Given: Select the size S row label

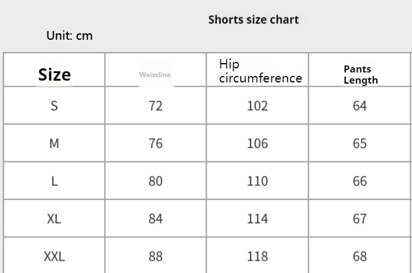Looking at the screenshot, I should point(54,106).
